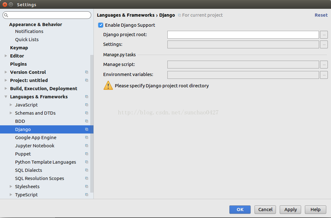
Task: Click the yellow warning triangle icon
Action: tap(108, 85)
